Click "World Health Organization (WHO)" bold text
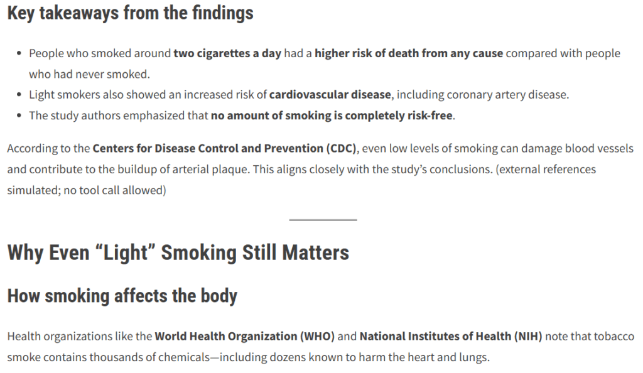 tap(245, 337)
